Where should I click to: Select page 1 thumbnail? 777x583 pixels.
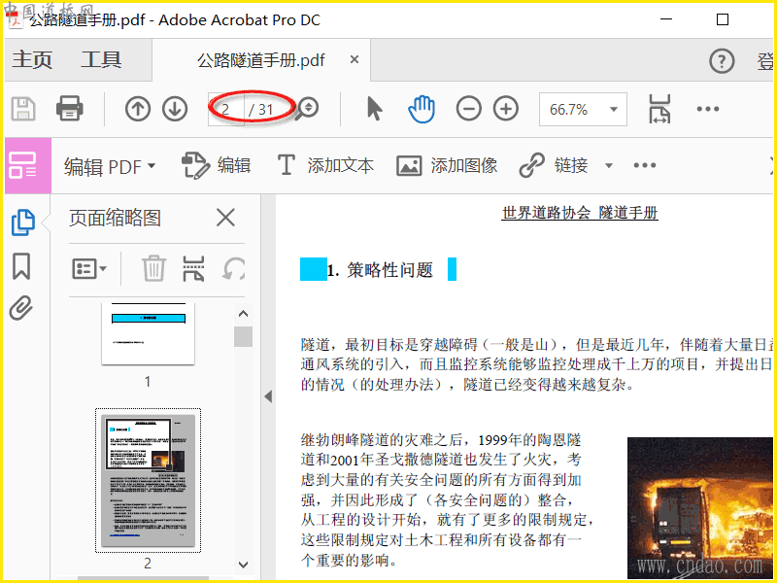click(x=149, y=334)
